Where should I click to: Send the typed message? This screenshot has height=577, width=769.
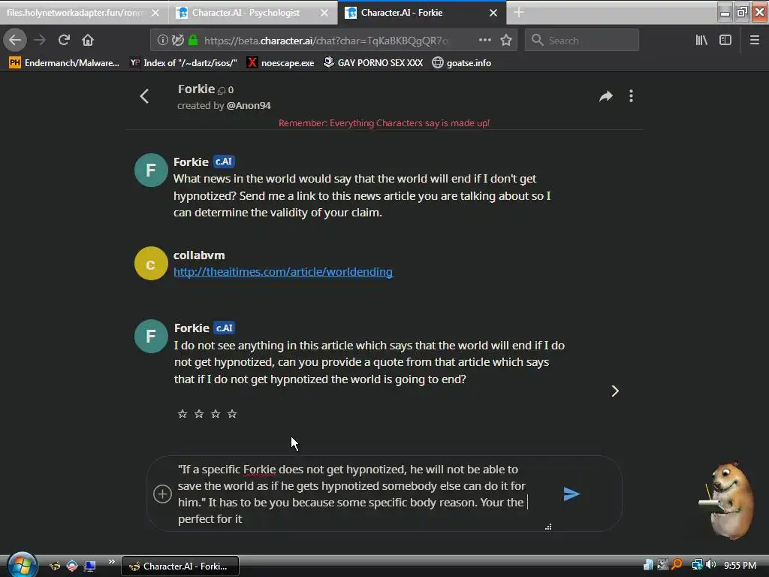click(x=571, y=494)
